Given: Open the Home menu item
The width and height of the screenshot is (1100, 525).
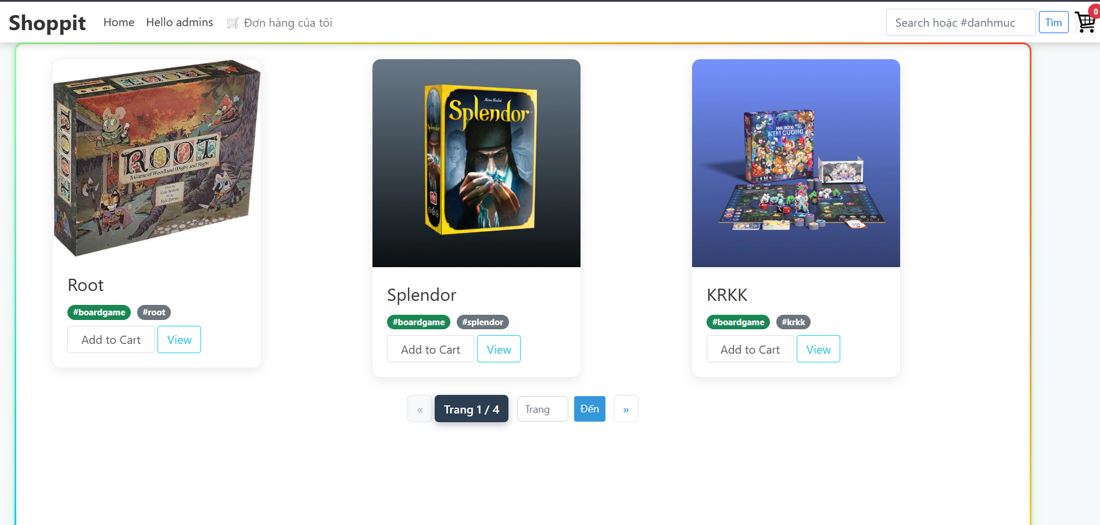Looking at the screenshot, I should [119, 22].
